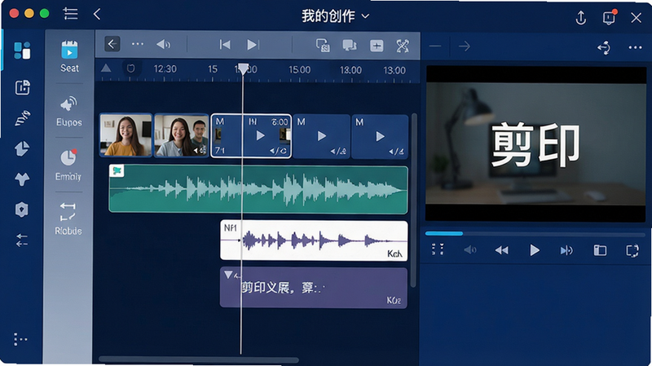
Task: Open the three-dots more menu in the preview header
Action: [x=635, y=47]
